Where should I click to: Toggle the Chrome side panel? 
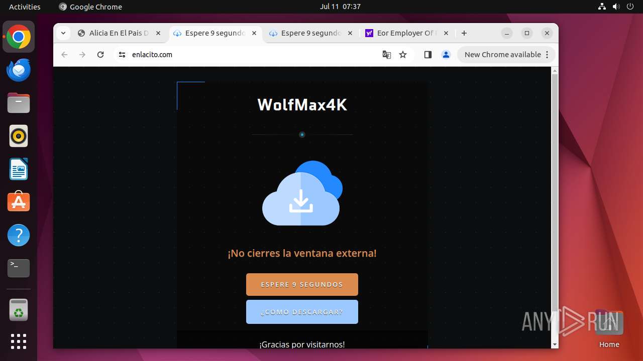coord(428,55)
